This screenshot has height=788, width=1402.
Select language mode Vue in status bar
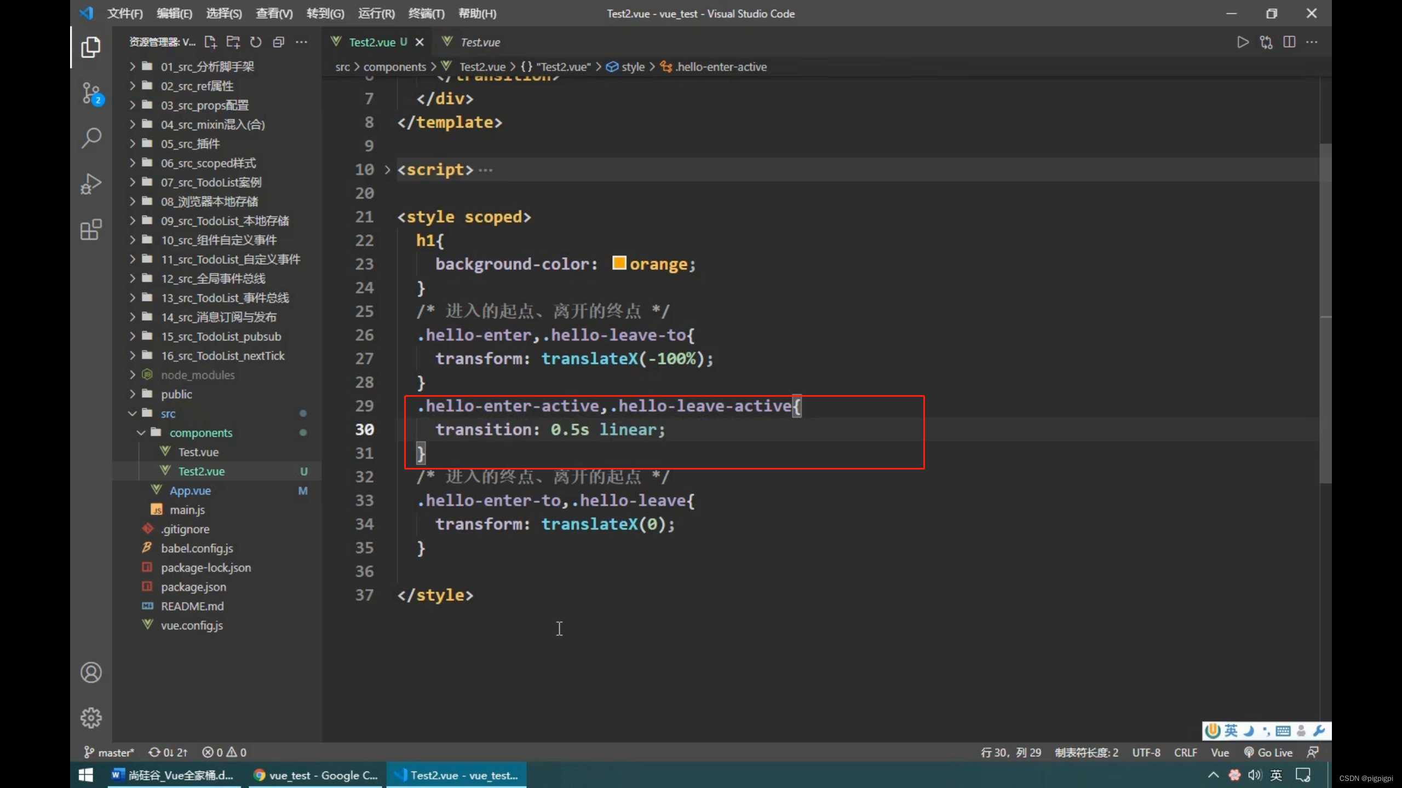point(1220,752)
